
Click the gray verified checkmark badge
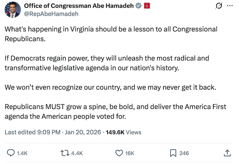139,6
